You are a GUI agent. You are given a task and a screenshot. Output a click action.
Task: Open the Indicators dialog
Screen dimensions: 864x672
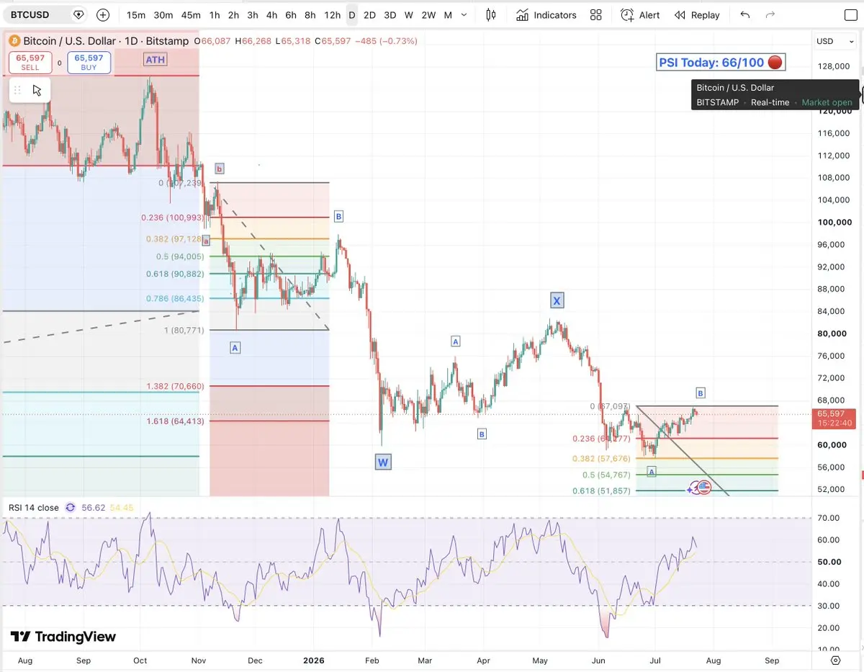coord(546,15)
